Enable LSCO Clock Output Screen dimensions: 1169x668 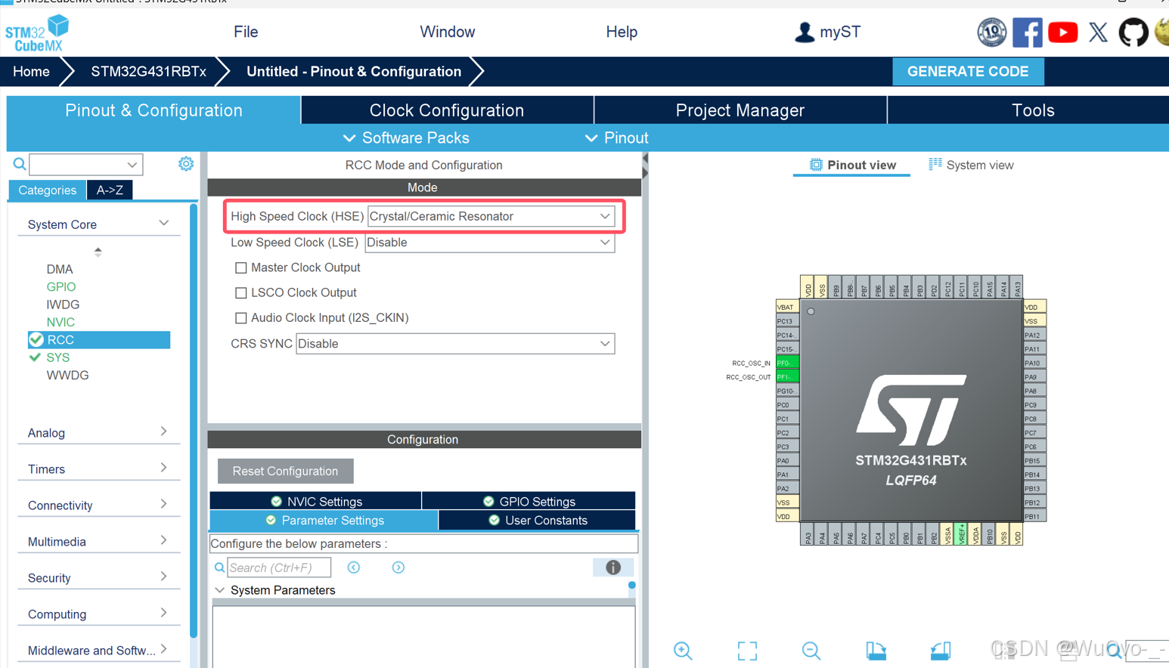click(241, 292)
